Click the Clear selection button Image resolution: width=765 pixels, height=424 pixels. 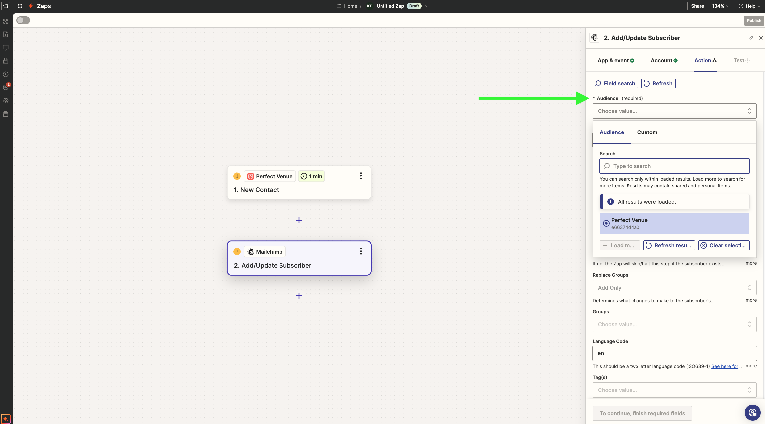pyautogui.click(x=724, y=245)
